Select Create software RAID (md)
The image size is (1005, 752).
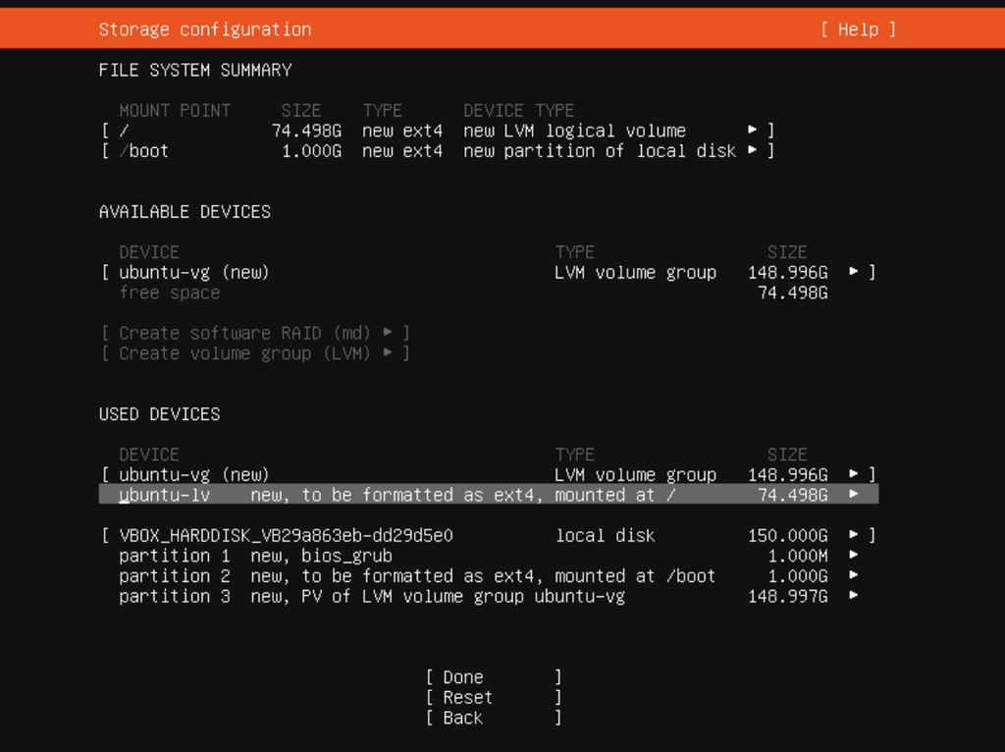[255, 333]
